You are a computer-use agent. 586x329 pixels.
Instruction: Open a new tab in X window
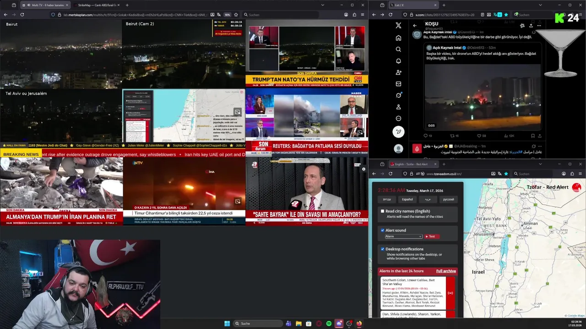click(444, 5)
